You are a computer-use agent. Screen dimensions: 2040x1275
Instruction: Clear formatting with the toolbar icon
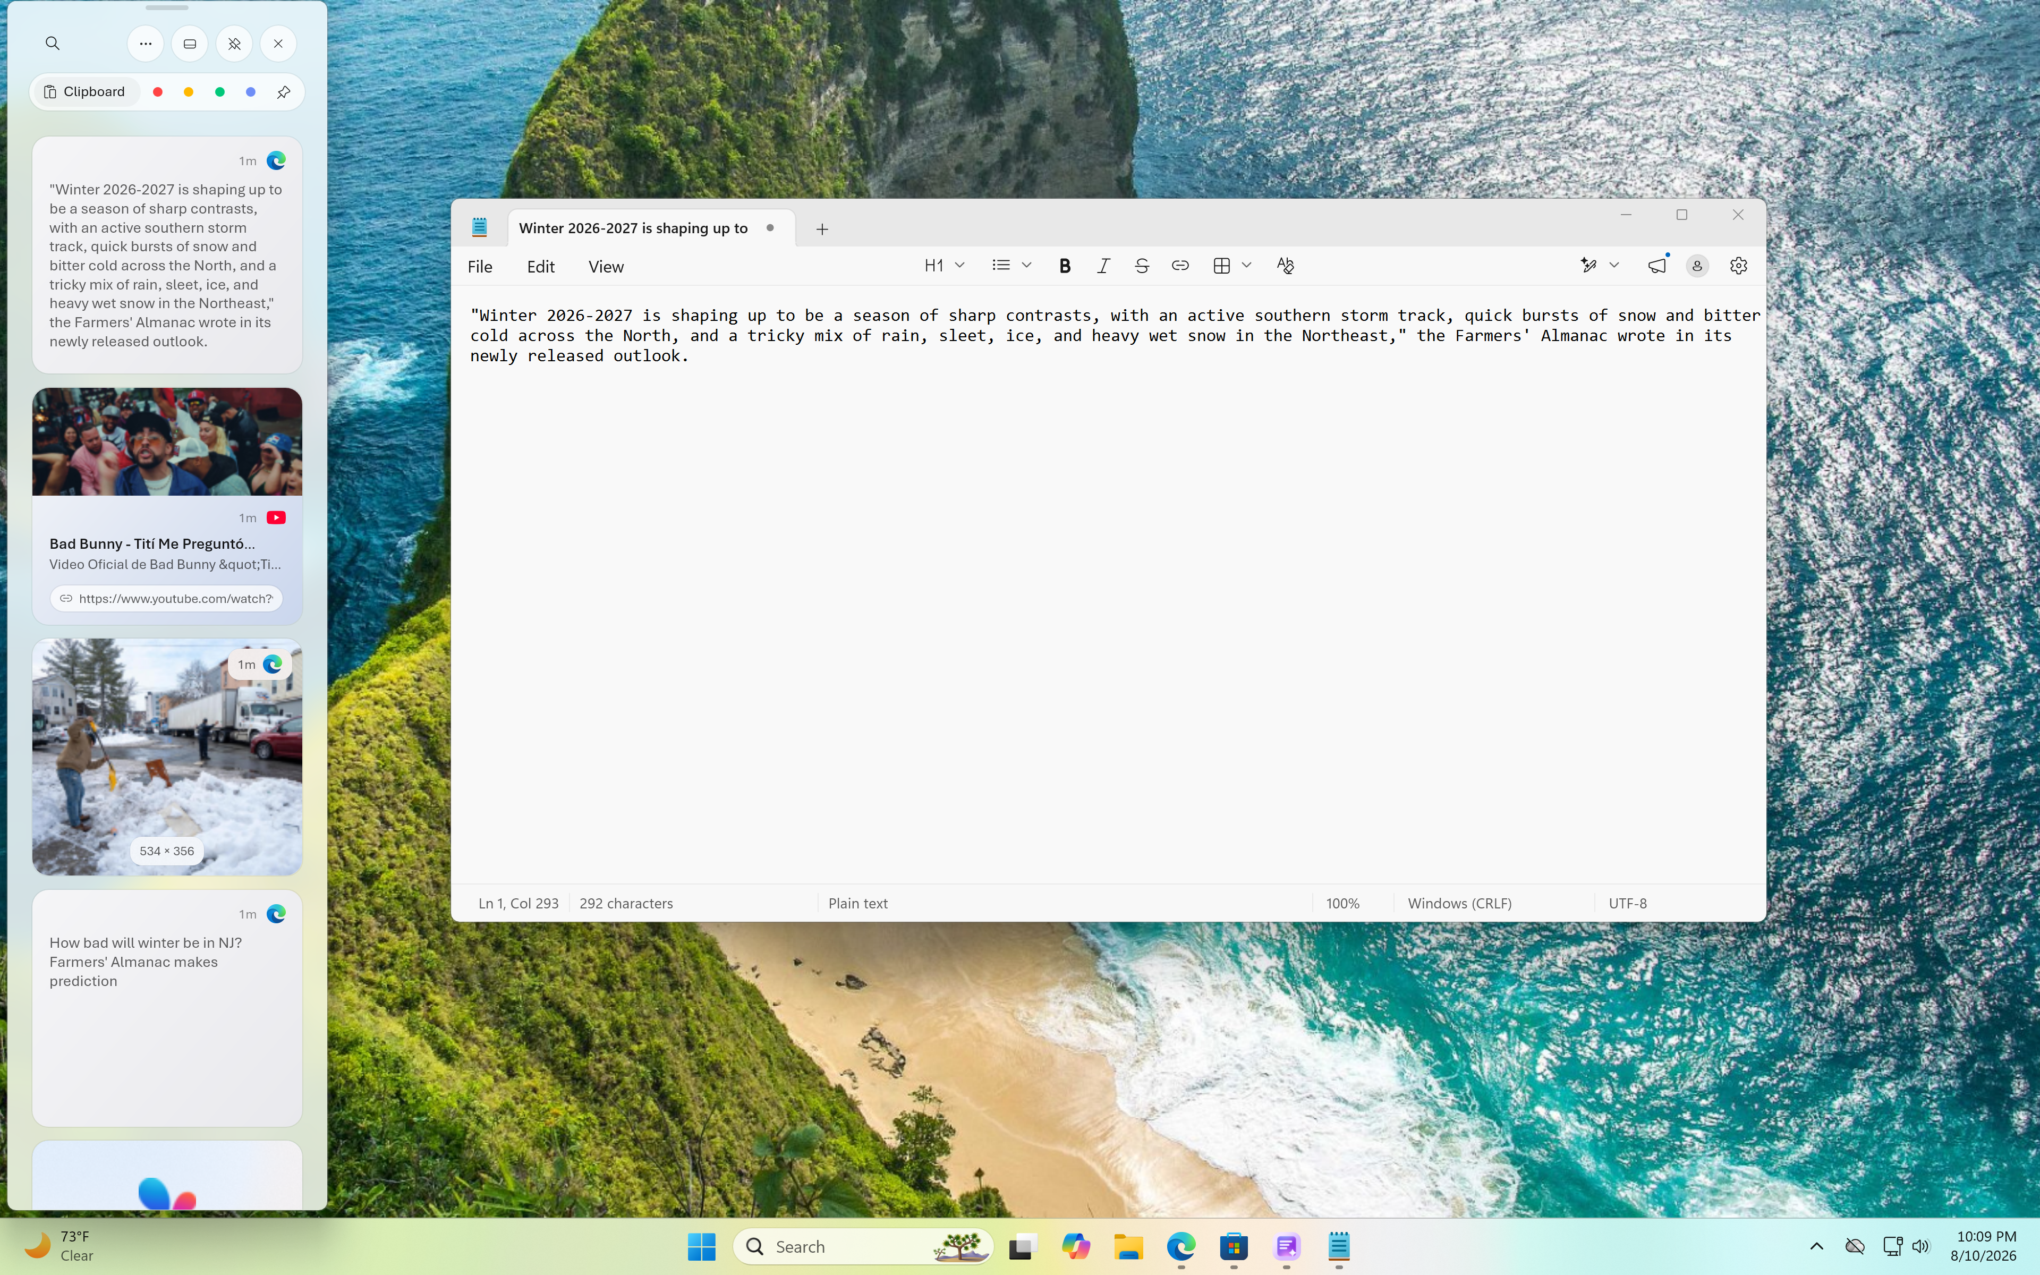pos(1285,266)
